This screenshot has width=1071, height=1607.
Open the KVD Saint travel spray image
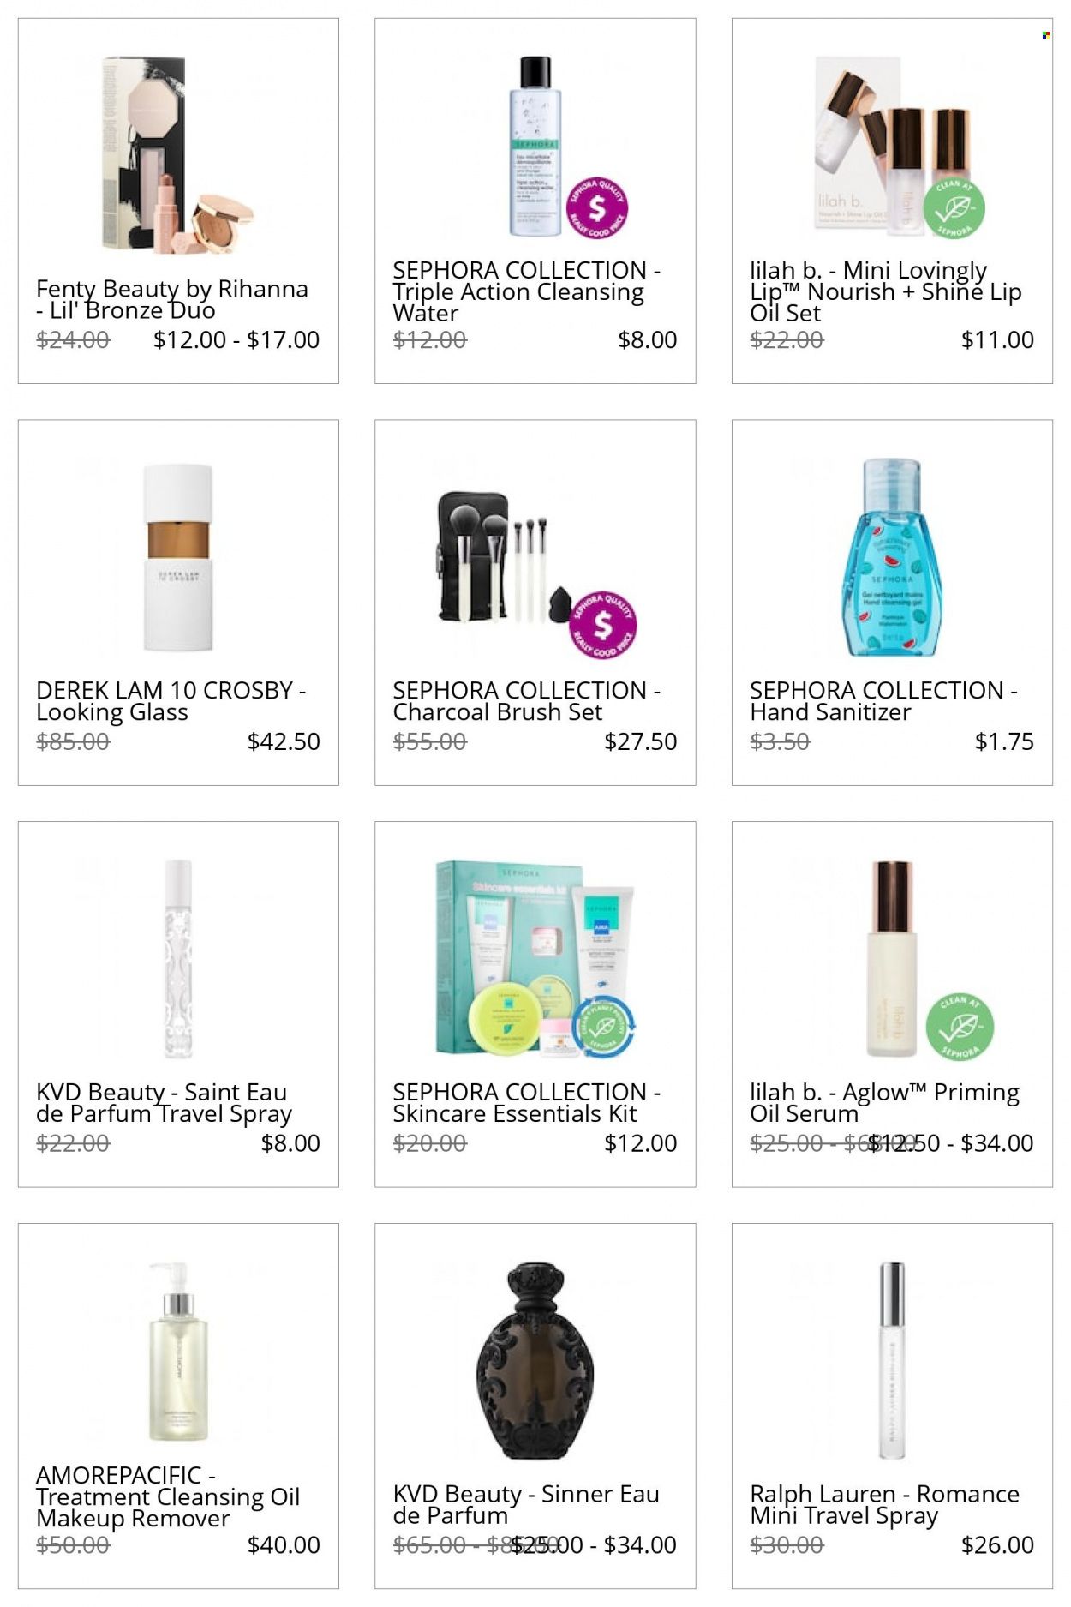[x=178, y=959]
